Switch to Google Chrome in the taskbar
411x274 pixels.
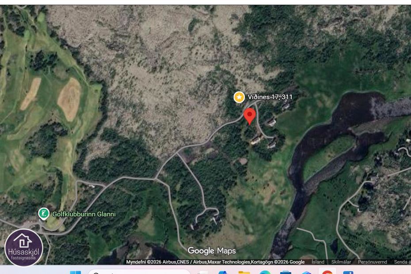click(327, 271)
